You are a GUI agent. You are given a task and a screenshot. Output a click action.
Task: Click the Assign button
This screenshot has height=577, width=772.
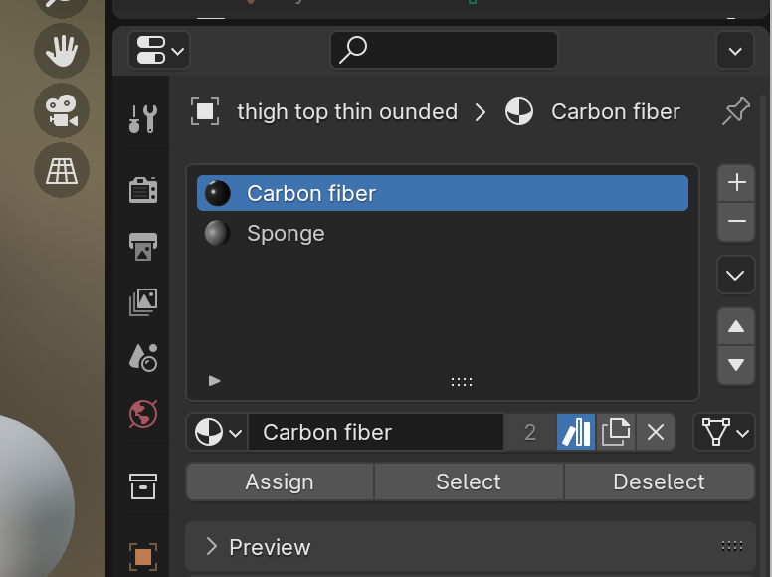(x=280, y=481)
